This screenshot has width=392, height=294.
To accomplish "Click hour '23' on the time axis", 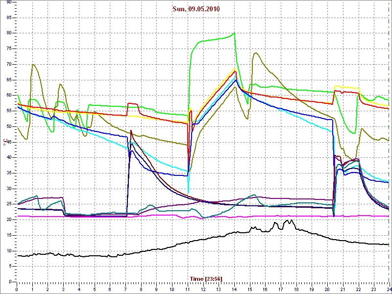I will coord(374,288).
